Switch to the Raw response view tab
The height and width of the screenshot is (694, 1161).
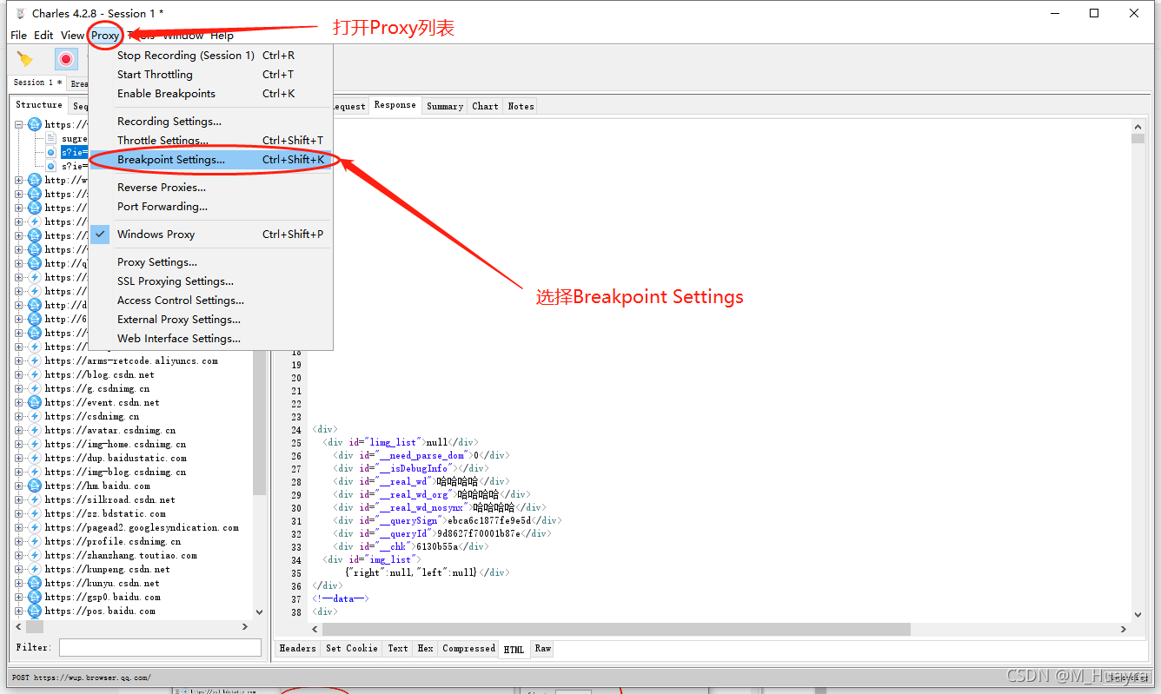[x=542, y=648]
